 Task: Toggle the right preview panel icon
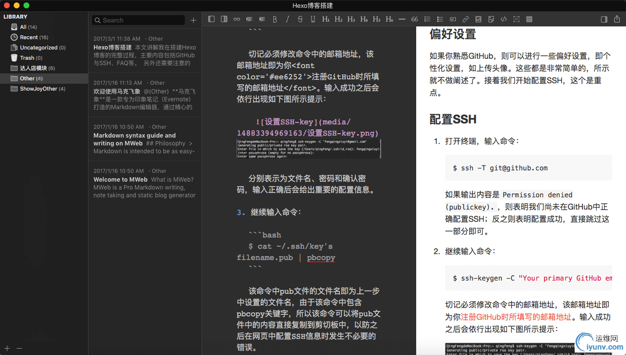coord(604,19)
